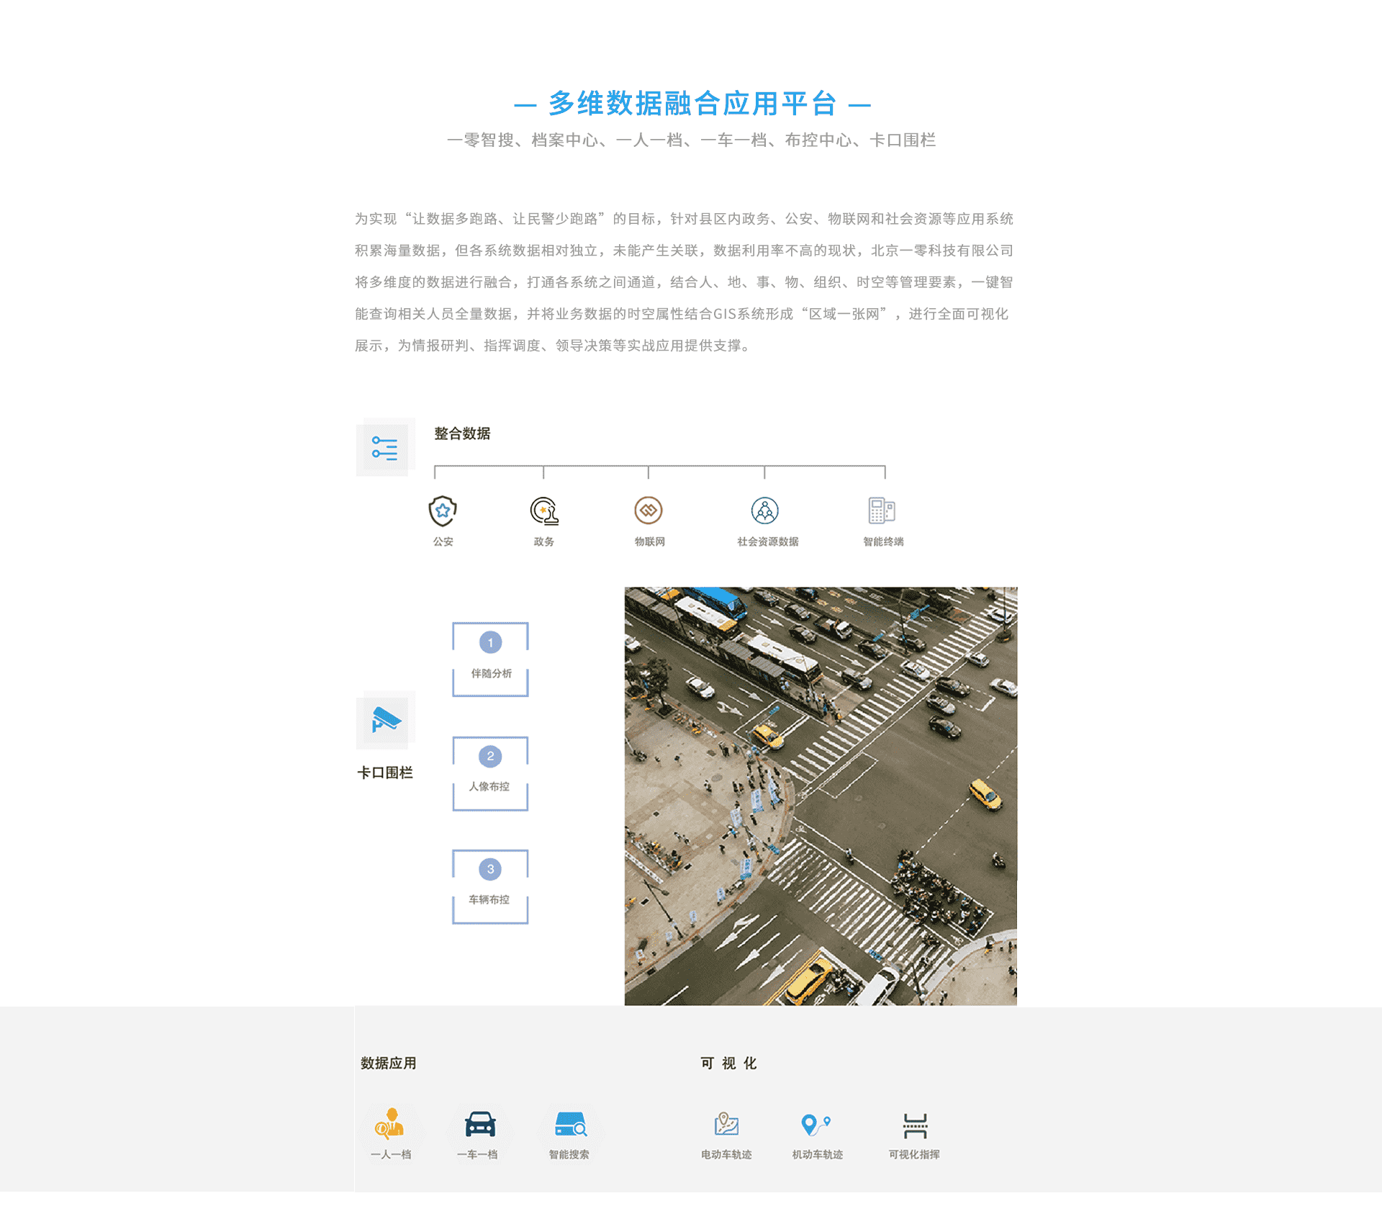Select the 智能终端 smart terminal icon
This screenshot has width=1382, height=1219.
(x=882, y=511)
